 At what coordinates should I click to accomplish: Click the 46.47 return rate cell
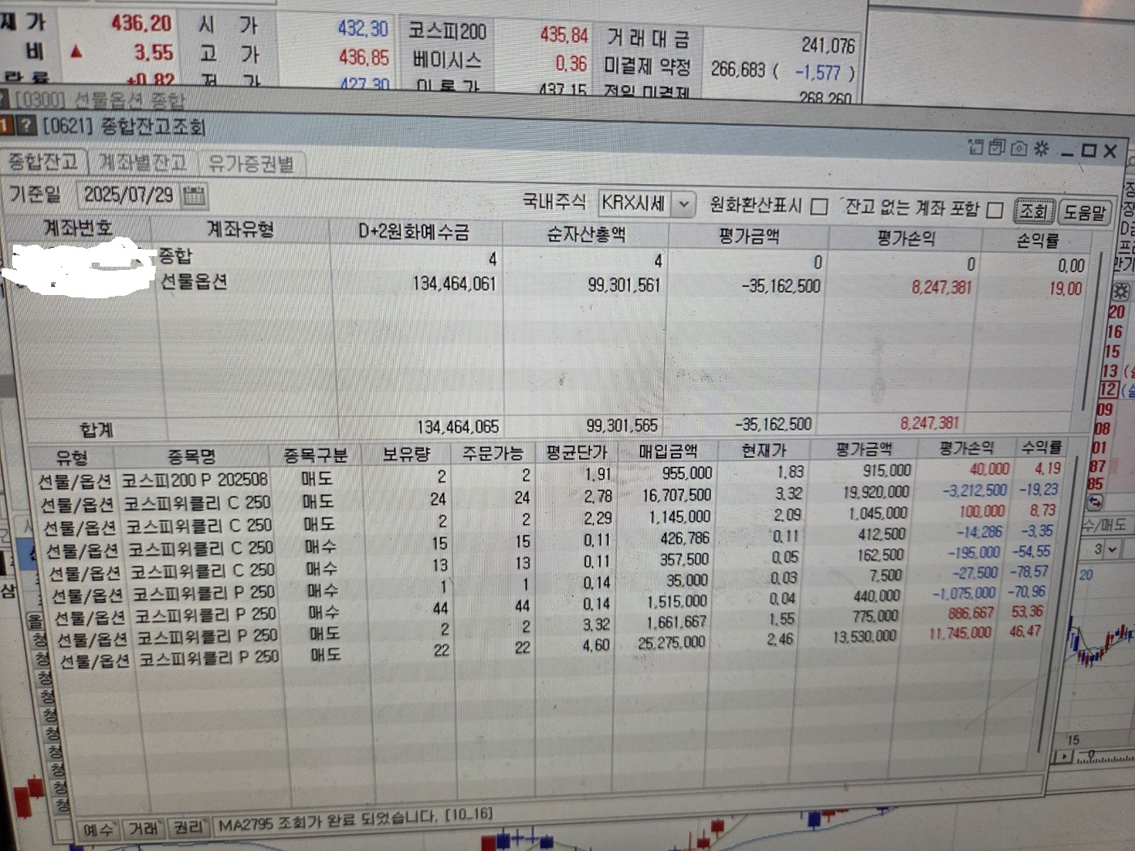[x=1026, y=631]
